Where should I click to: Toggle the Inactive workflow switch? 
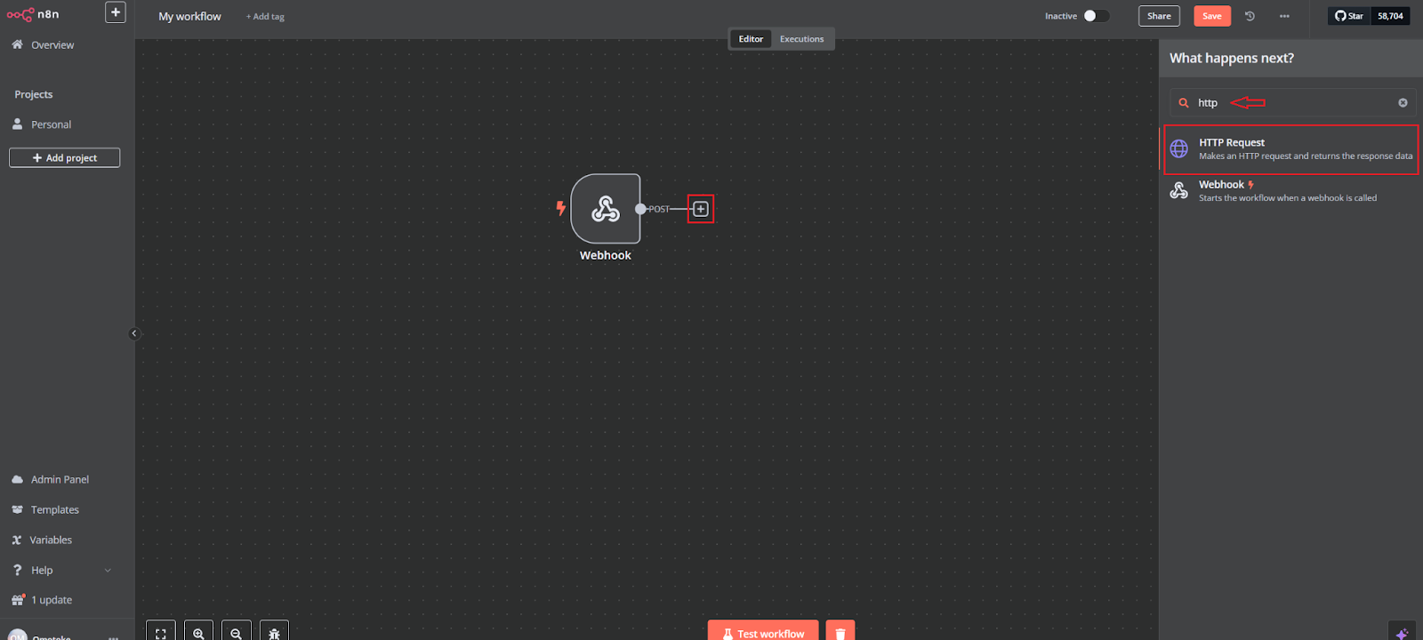tap(1096, 16)
